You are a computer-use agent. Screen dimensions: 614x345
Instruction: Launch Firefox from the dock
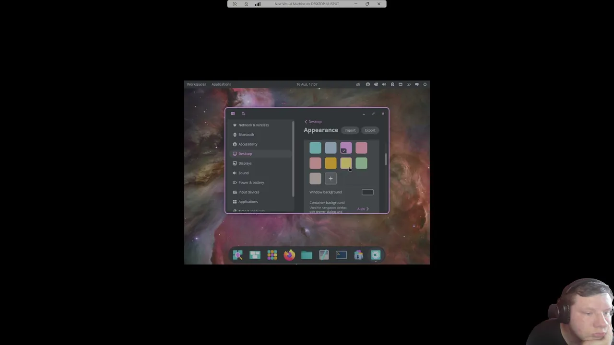289,255
